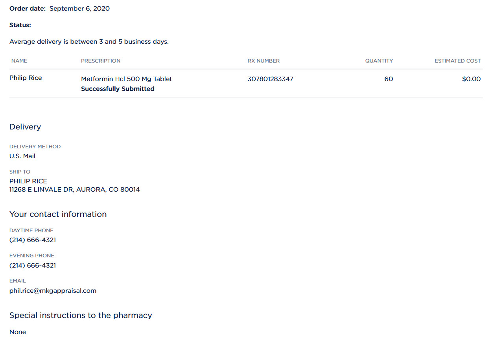Click the Successfully Submitted status text
490x338 pixels.
118,89
